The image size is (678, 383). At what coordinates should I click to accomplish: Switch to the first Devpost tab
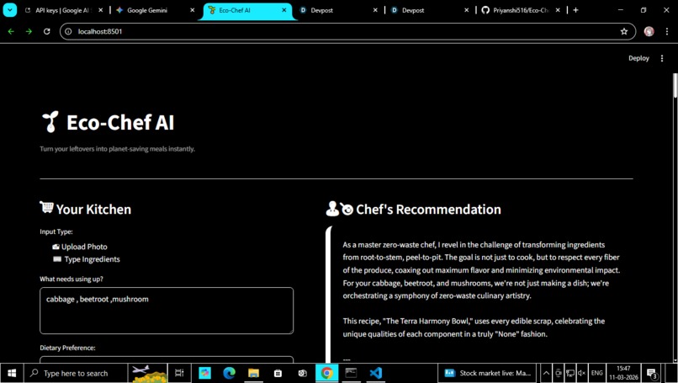click(321, 10)
